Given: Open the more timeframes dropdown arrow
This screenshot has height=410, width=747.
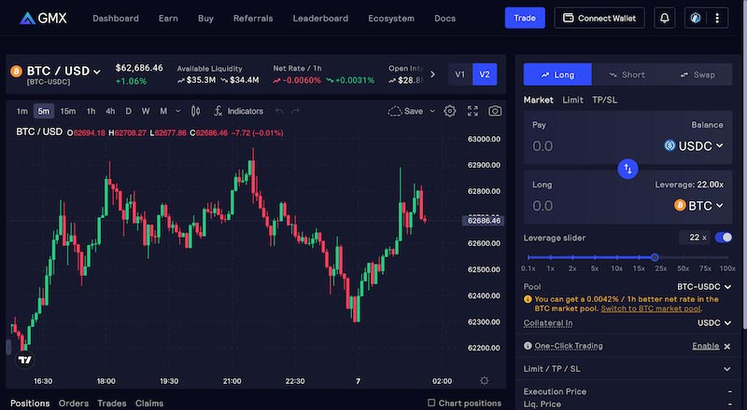Looking at the screenshot, I should tap(177, 111).
